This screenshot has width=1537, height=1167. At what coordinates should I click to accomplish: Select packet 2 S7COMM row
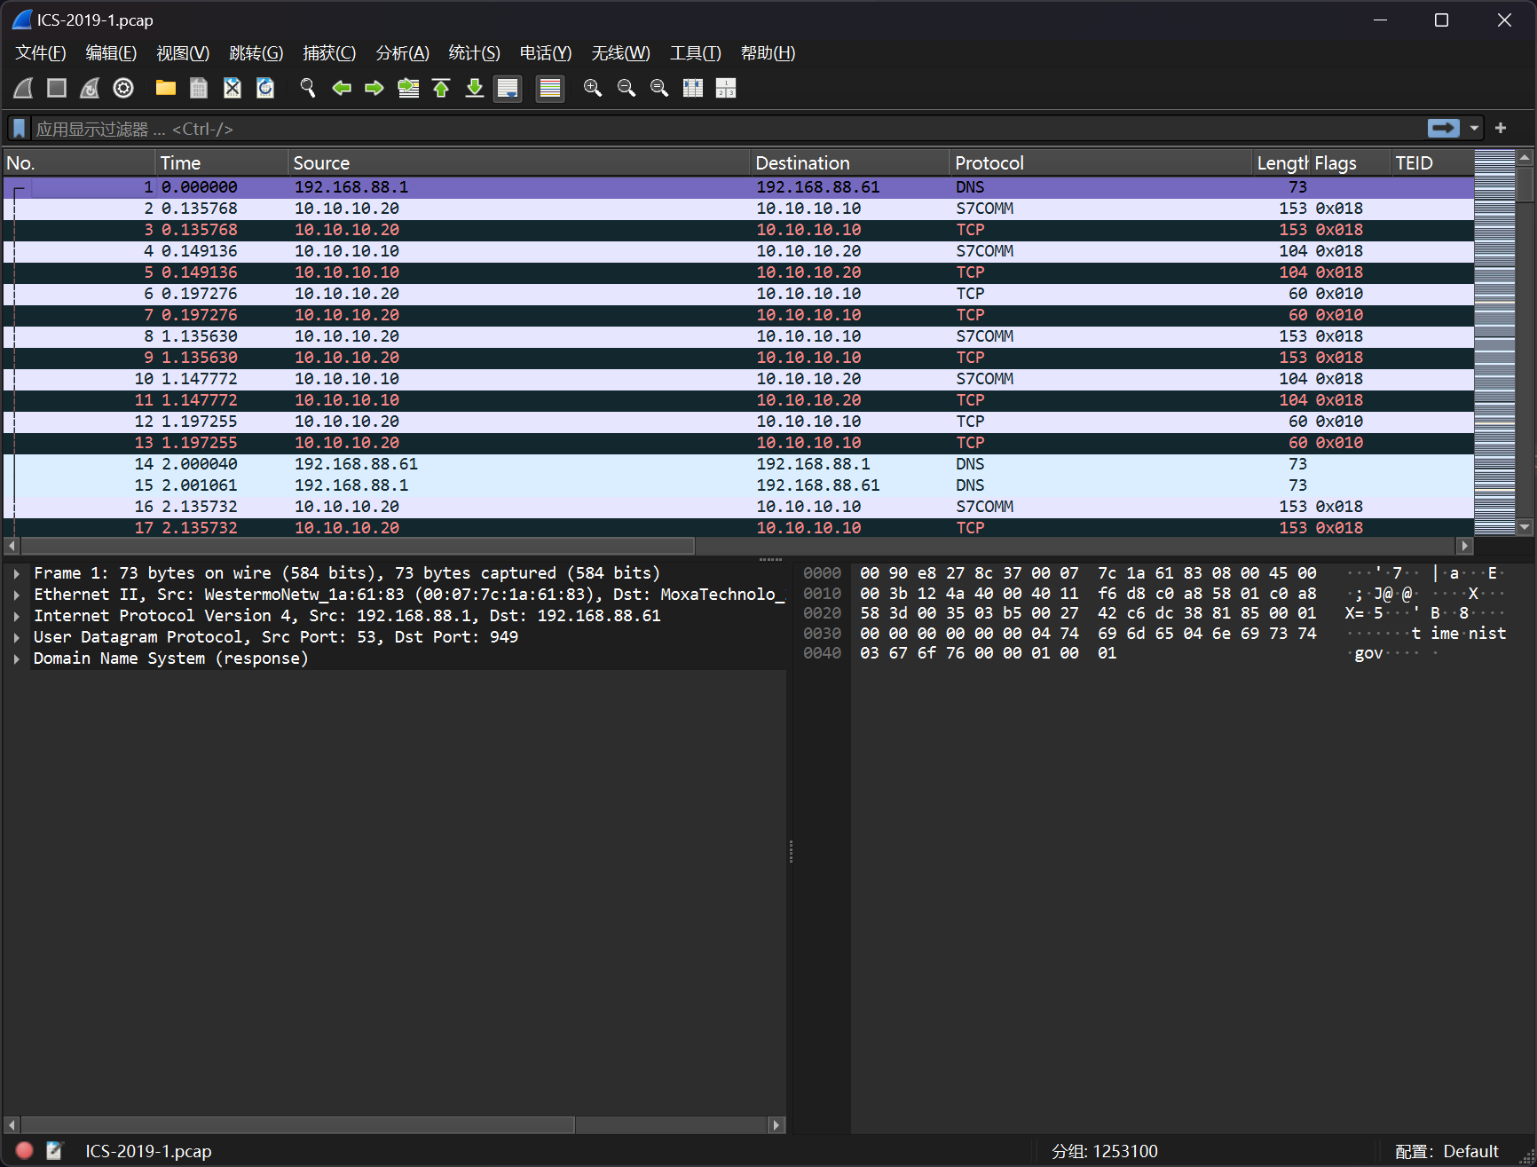(x=738, y=209)
